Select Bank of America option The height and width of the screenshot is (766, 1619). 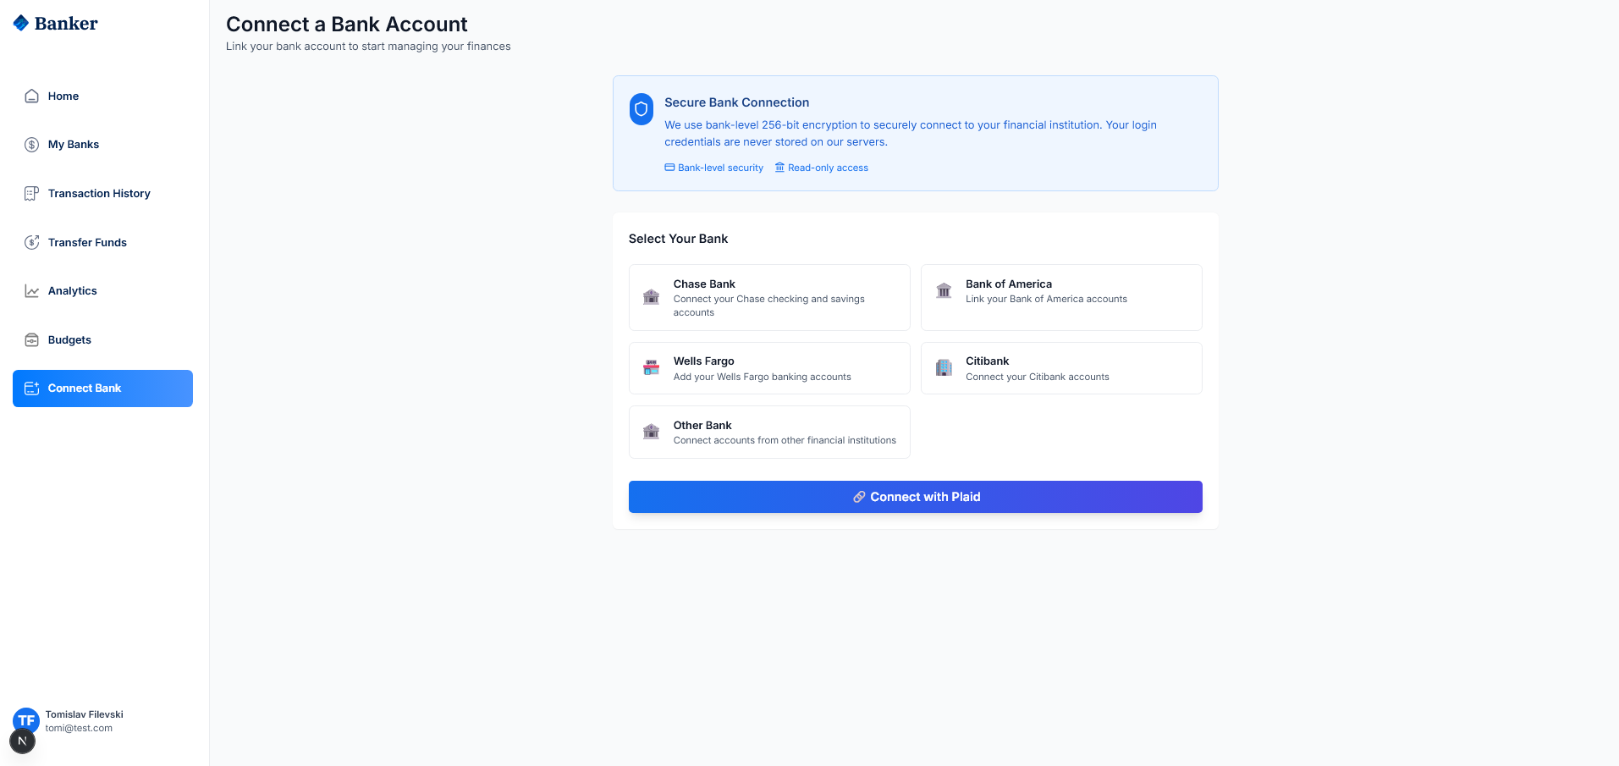[1060, 297]
